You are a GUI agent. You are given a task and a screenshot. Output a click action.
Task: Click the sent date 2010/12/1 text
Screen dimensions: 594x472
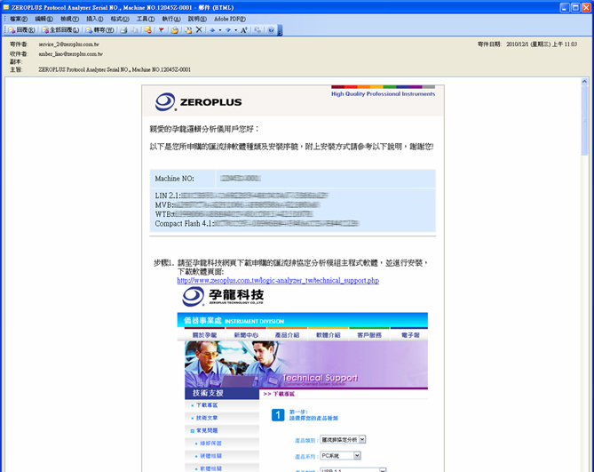(542, 44)
